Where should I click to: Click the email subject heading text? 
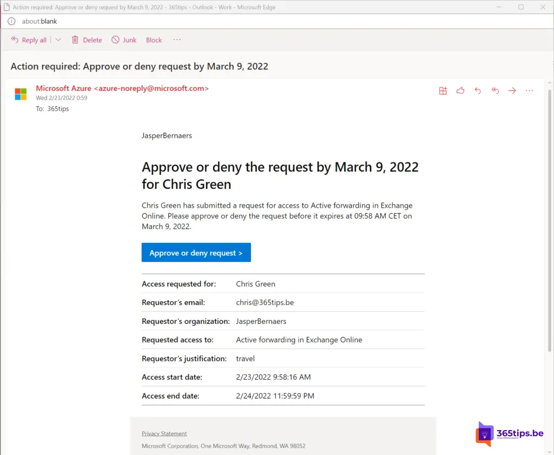[x=139, y=67]
